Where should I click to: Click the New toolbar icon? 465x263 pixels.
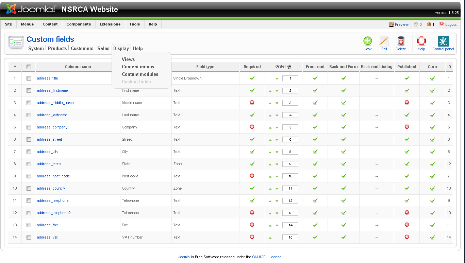(367, 41)
